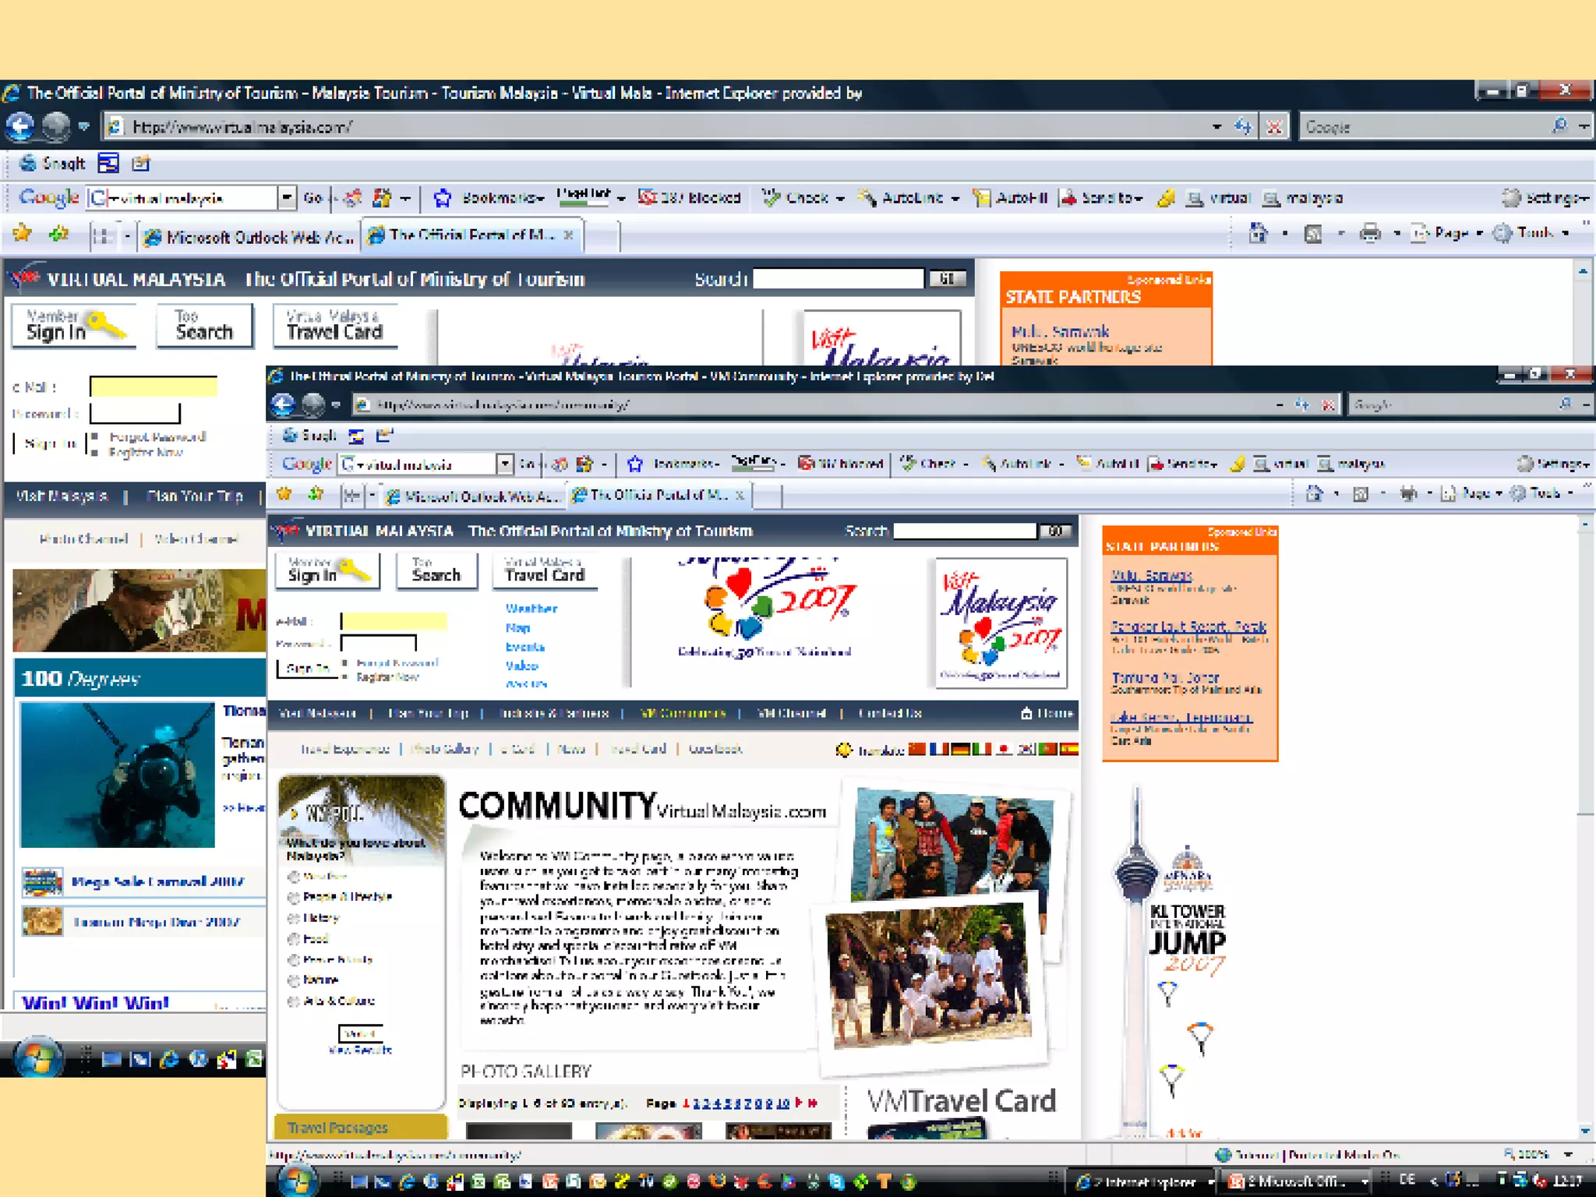Click the vertical scrollbar in the front Community window

click(x=1585, y=828)
